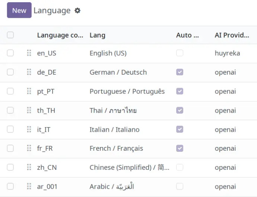Image resolution: width=257 pixels, height=197 pixels.
Task: Enable auto translate for English (US)
Action: click(x=180, y=53)
